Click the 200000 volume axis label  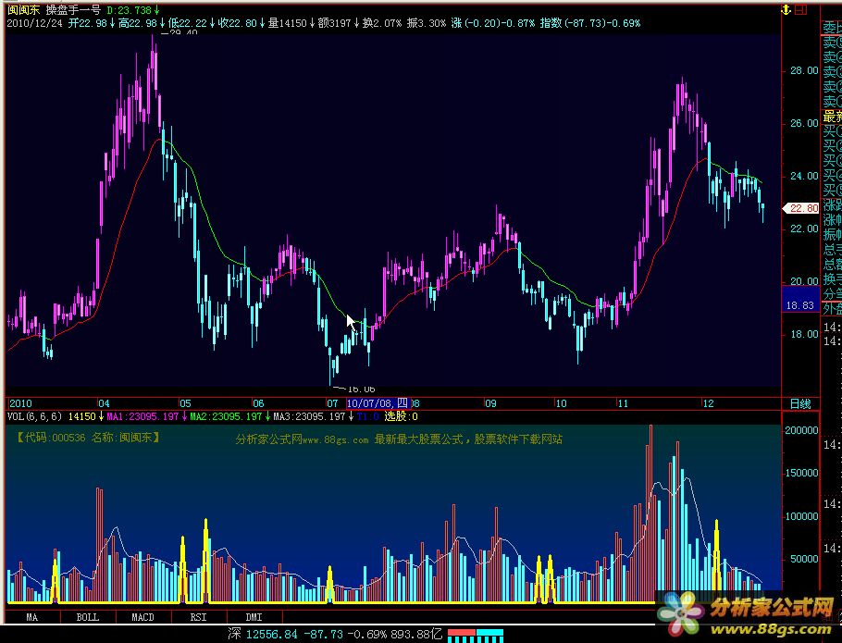pos(801,430)
